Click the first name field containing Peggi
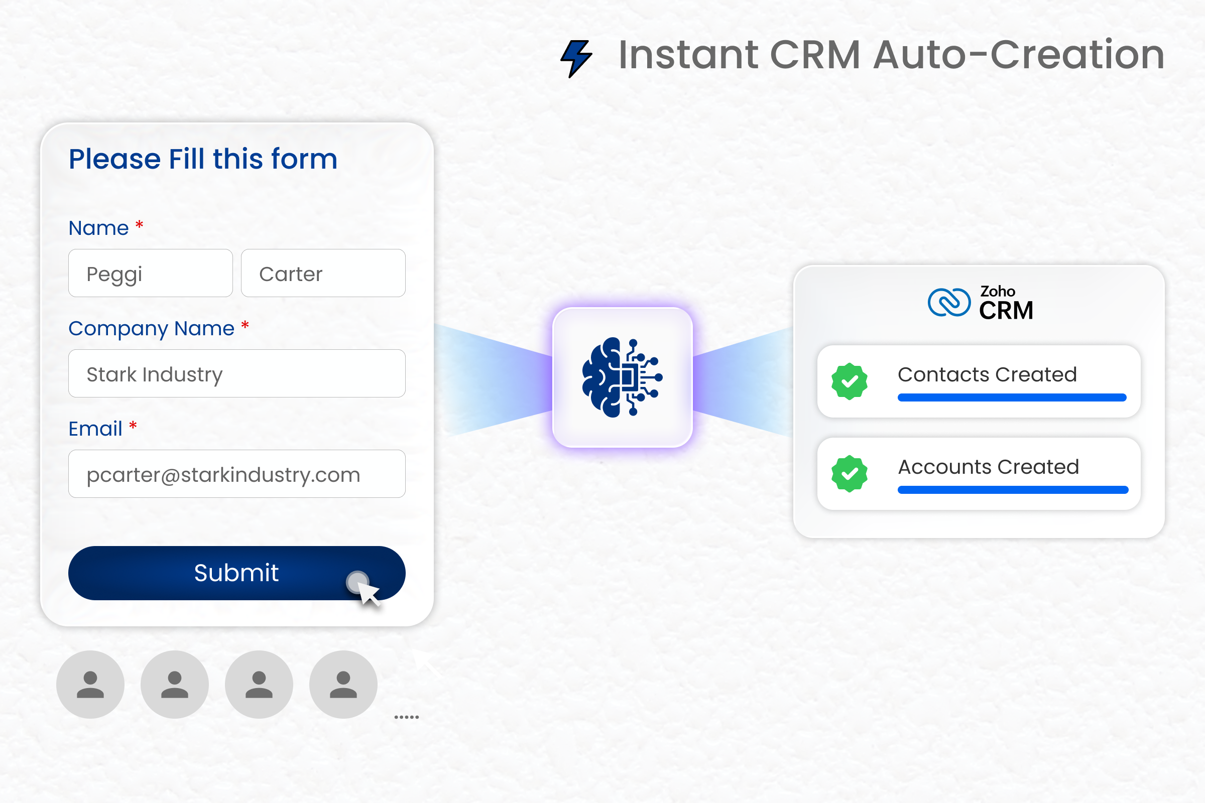The image size is (1205, 803). [151, 274]
